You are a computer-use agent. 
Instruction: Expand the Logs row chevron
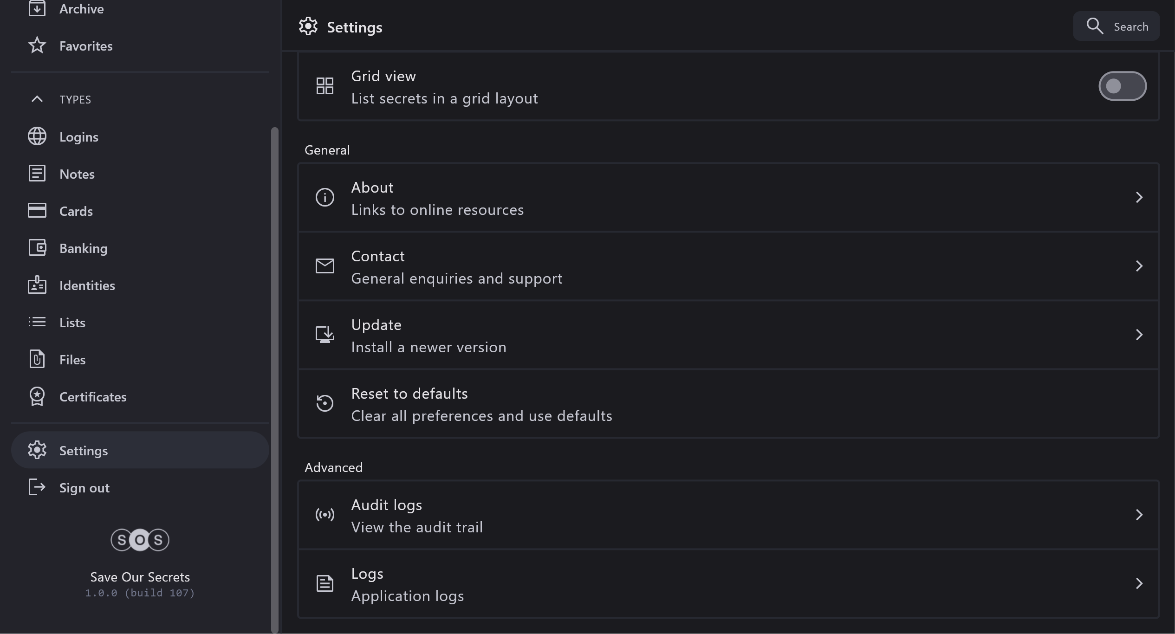point(1139,583)
